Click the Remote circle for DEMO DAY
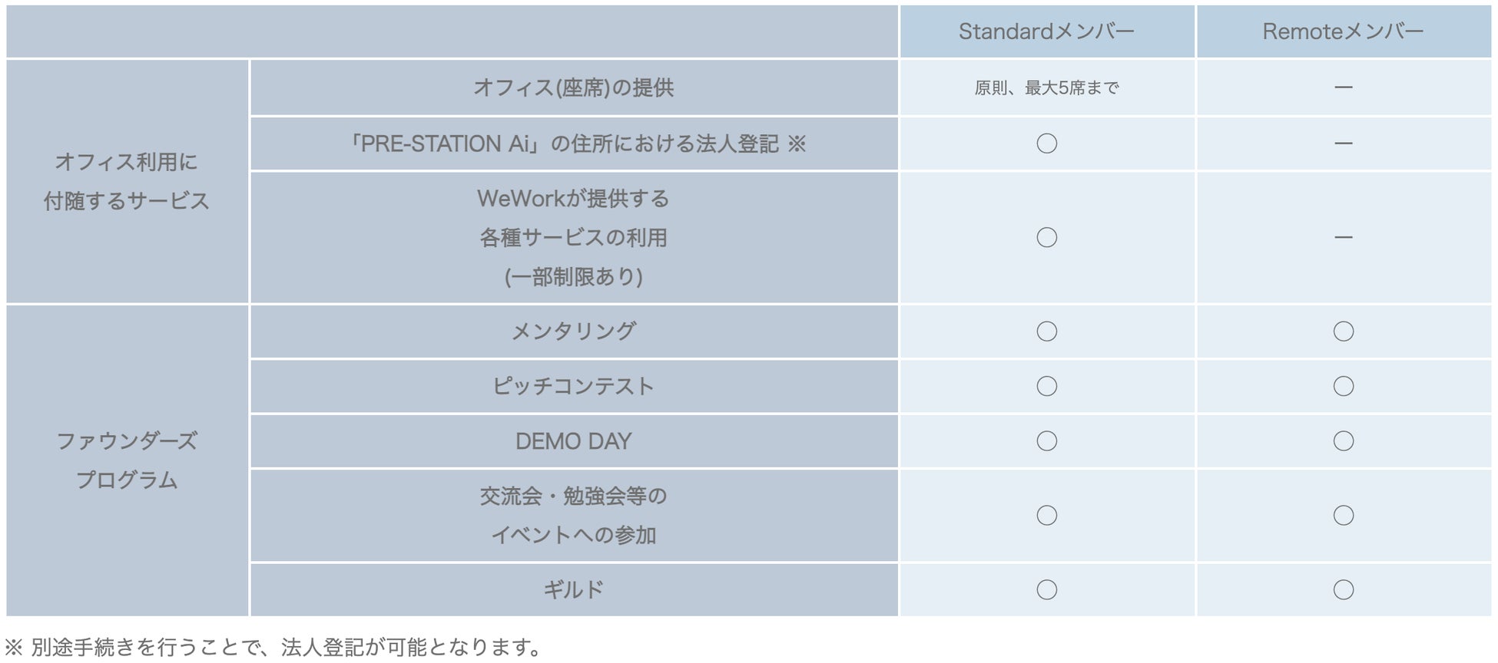 pos(1343,441)
